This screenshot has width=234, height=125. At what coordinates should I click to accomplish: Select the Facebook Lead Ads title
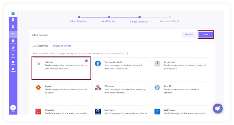114,62
